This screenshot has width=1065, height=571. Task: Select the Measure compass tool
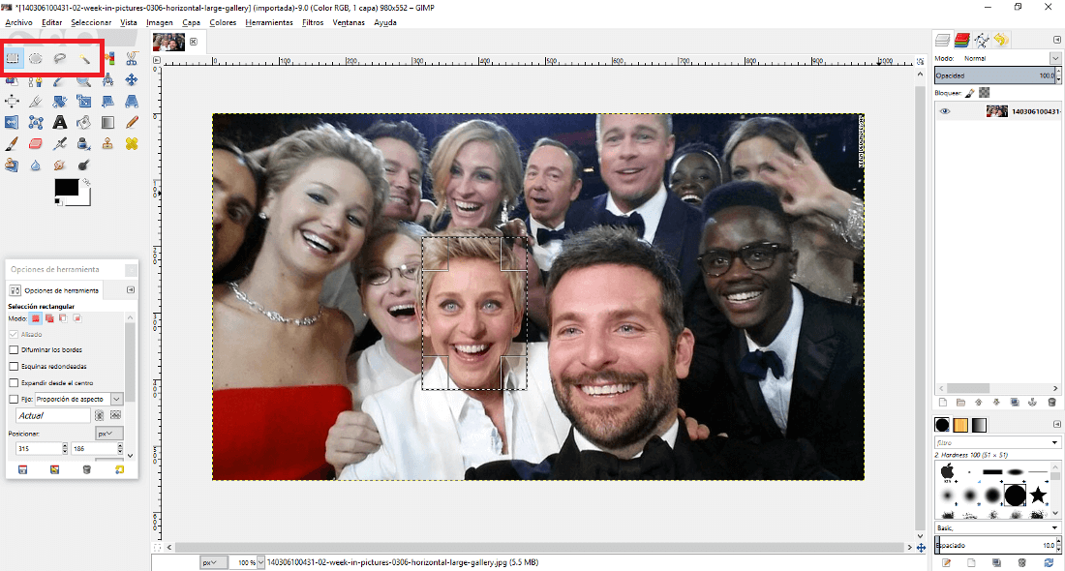pos(108,80)
